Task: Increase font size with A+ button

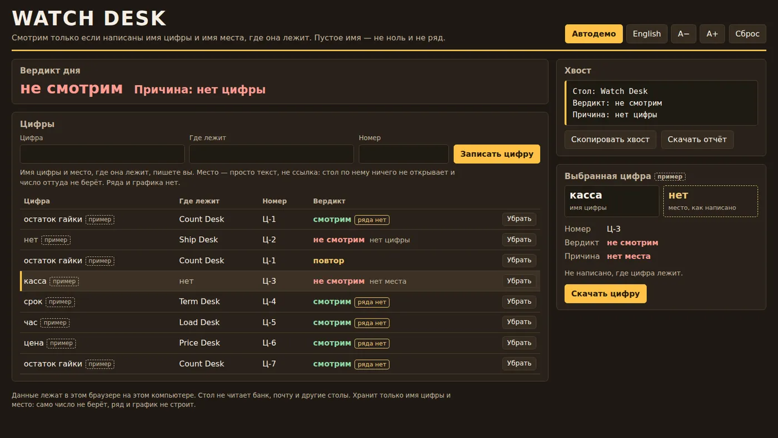Action: (712, 34)
